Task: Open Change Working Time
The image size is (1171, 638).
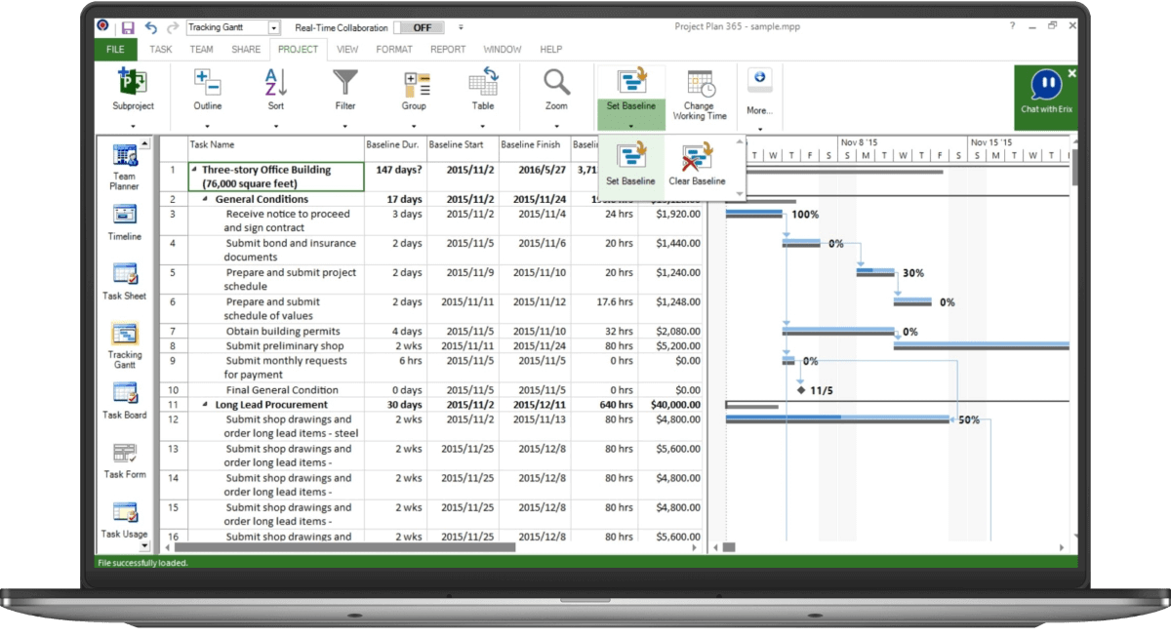Action: coord(700,95)
